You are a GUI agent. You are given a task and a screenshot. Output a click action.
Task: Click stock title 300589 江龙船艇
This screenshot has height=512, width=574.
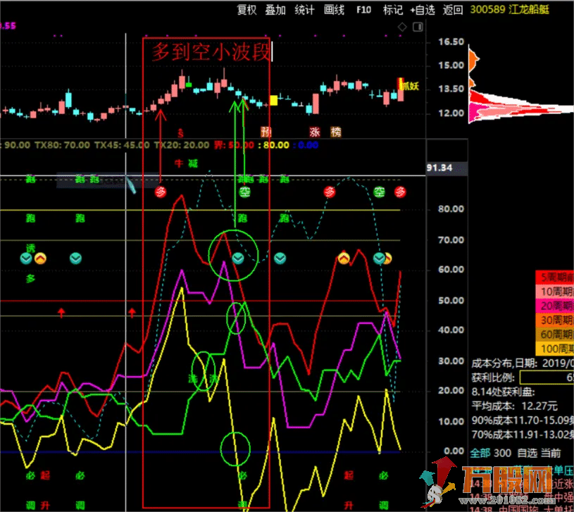point(510,10)
